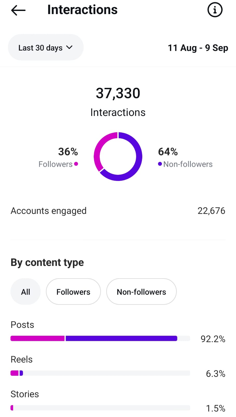The image size is (236, 417).
Task: Tap the back arrow icon
Action: (x=18, y=10)
